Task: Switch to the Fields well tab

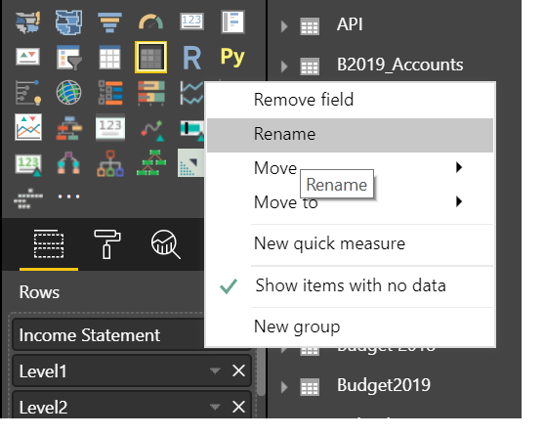Action: point(49,244)
